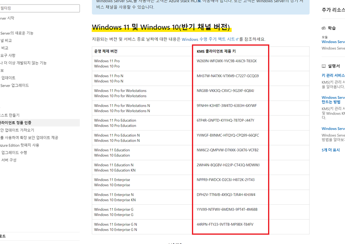Click Windows 10 Enterprise G N text
345x244 pixels.
point(115,229)
